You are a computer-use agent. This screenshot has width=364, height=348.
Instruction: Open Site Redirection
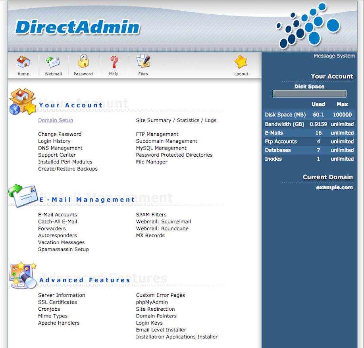tap(155, 309)
